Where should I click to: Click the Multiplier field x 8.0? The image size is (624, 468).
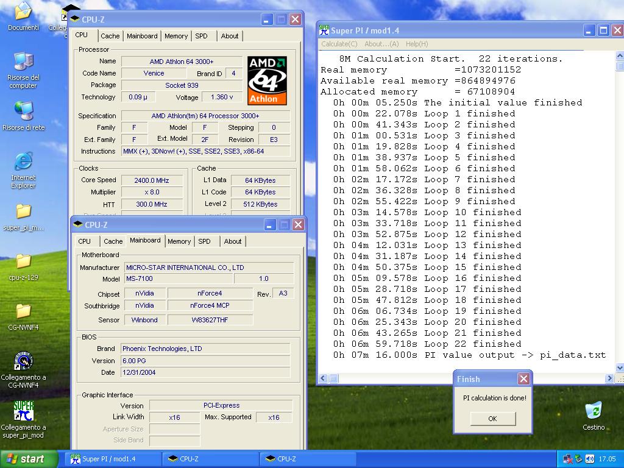152,192
